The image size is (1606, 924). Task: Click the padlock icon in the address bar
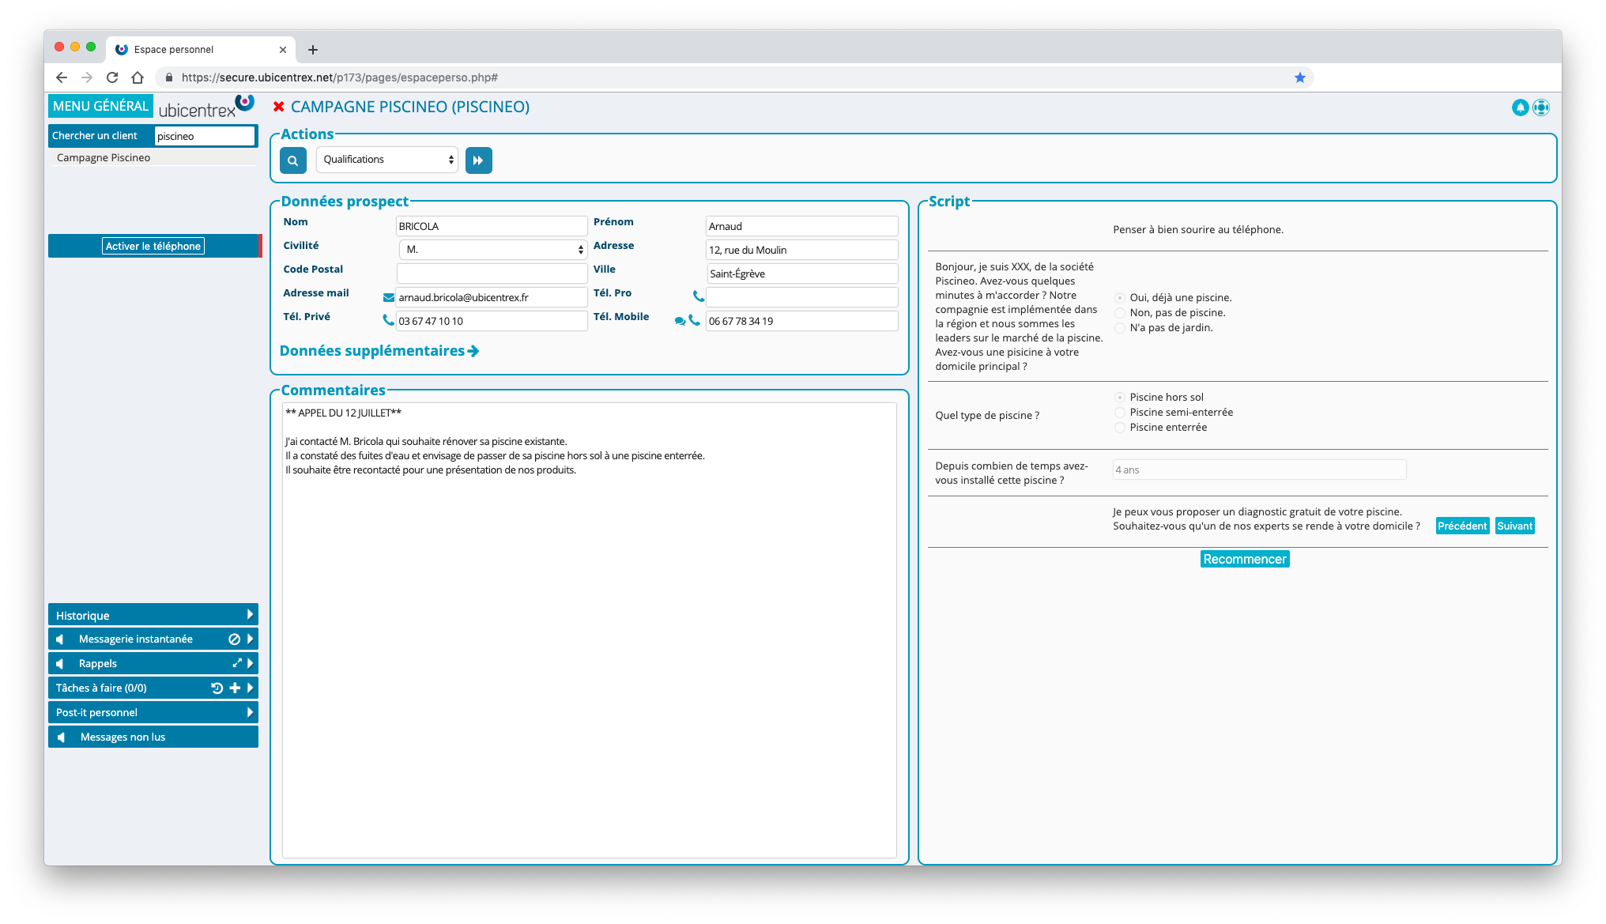pos(168,77)
